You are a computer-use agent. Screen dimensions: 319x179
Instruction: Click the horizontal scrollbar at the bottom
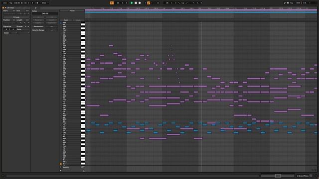pyautogui.click(x=133, y=176)
